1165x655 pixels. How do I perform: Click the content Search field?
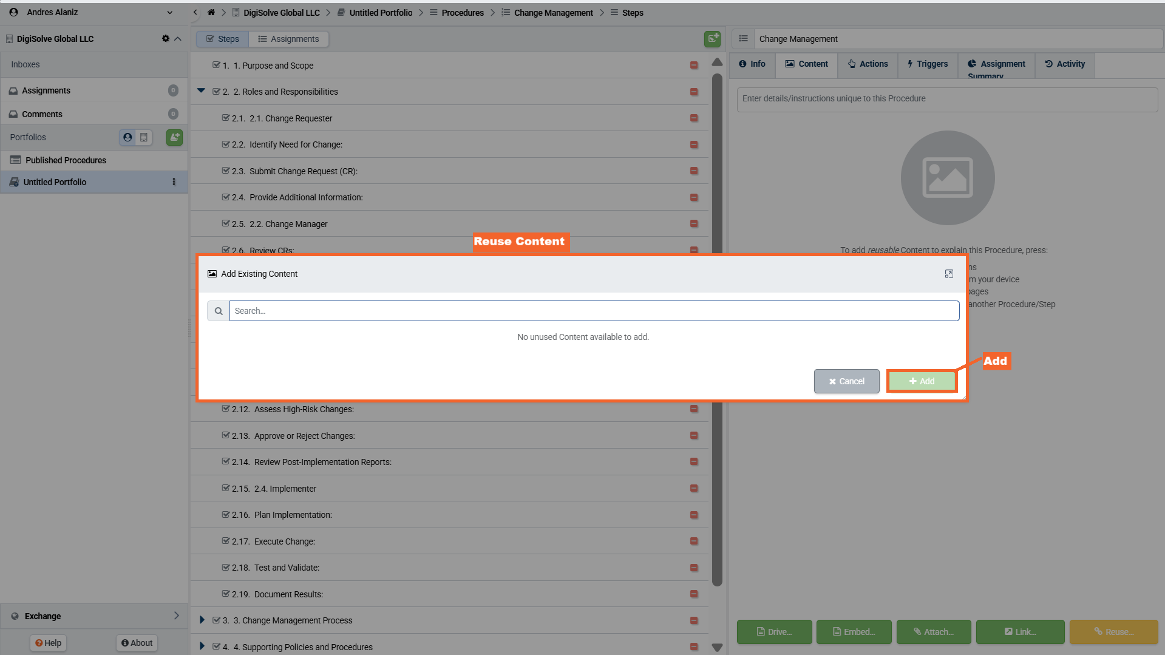594,311
